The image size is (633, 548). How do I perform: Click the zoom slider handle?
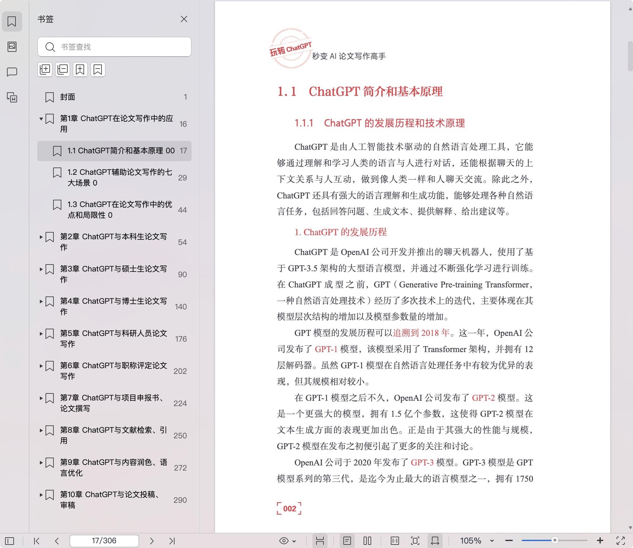coord(555,540)
